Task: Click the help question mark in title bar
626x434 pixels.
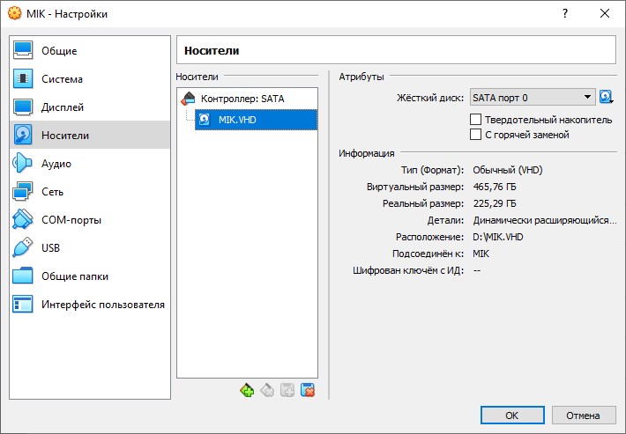Action: pyautogui.click(x=564, y=13)
